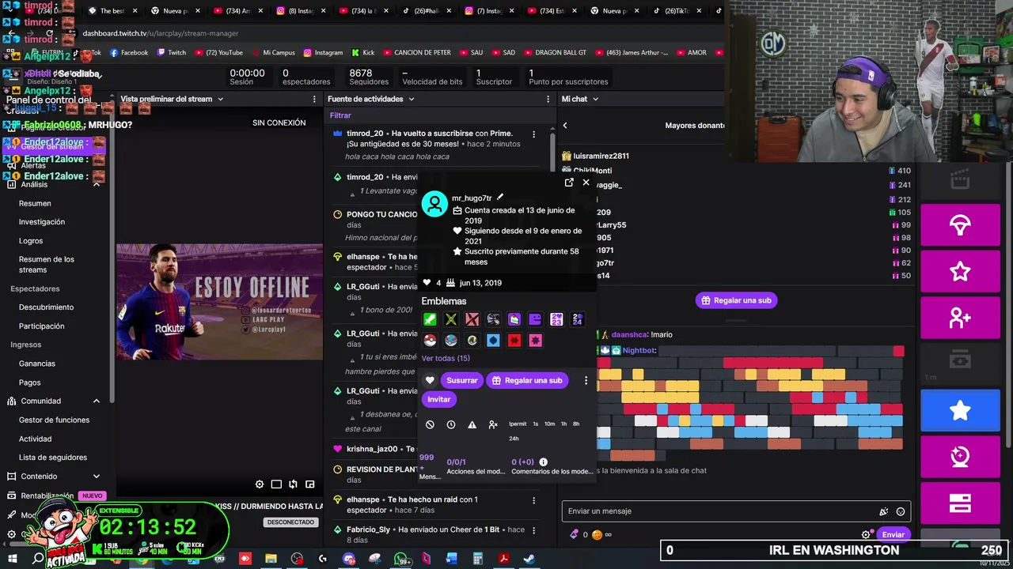Open stream preview settings gear
1013x569 pixels.
(260, 484)
